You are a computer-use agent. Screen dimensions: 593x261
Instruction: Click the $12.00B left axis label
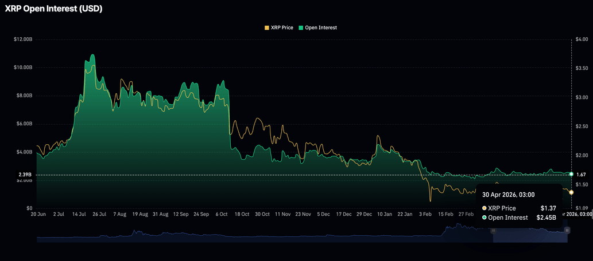pyautogui.click(x=23, y=39)
